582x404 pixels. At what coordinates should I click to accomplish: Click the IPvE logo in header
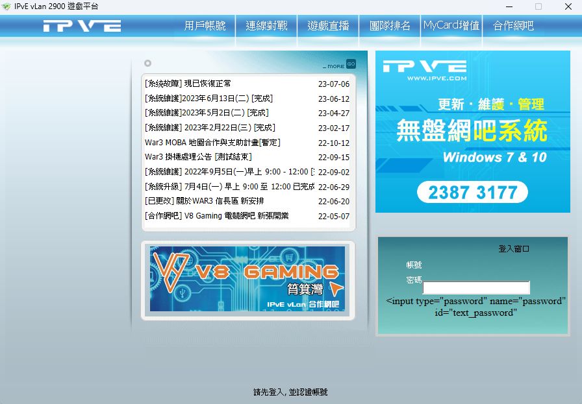click(82, 26)
